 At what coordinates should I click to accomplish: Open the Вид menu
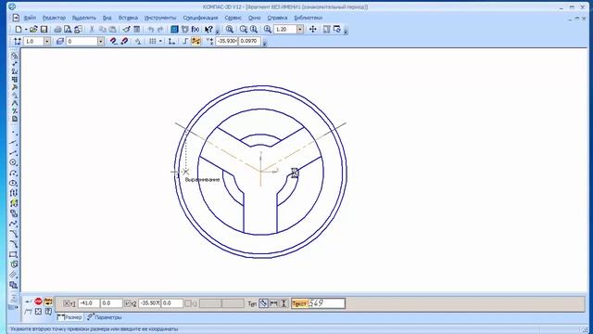(107, 18)
